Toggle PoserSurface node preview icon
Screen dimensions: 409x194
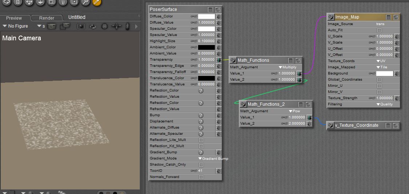tap(218, 10)
